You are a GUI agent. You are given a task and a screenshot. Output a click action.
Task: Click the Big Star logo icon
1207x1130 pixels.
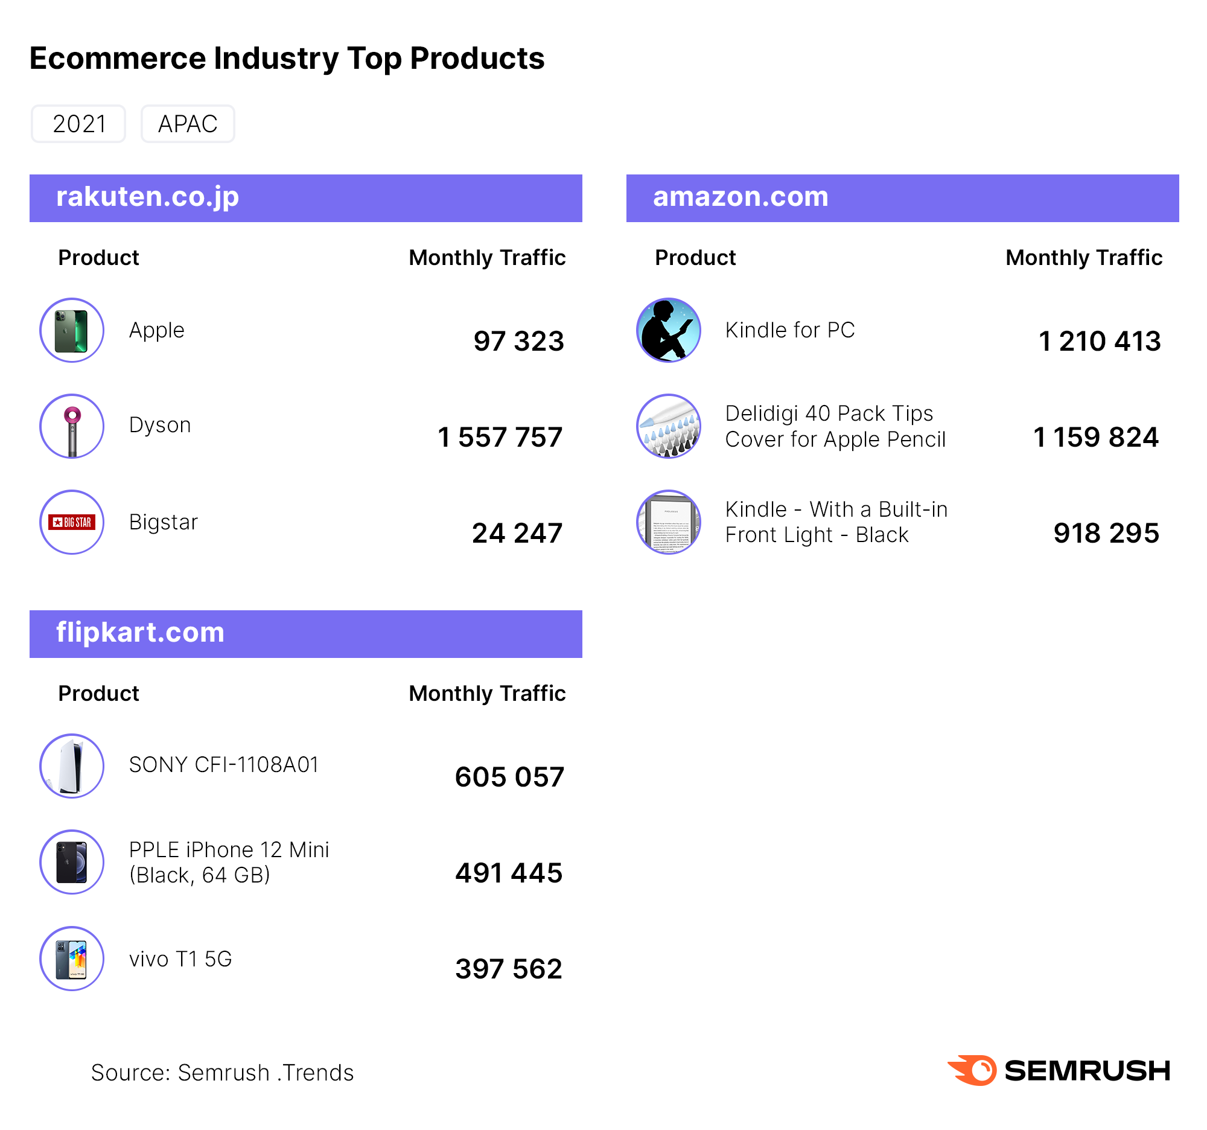72,522
